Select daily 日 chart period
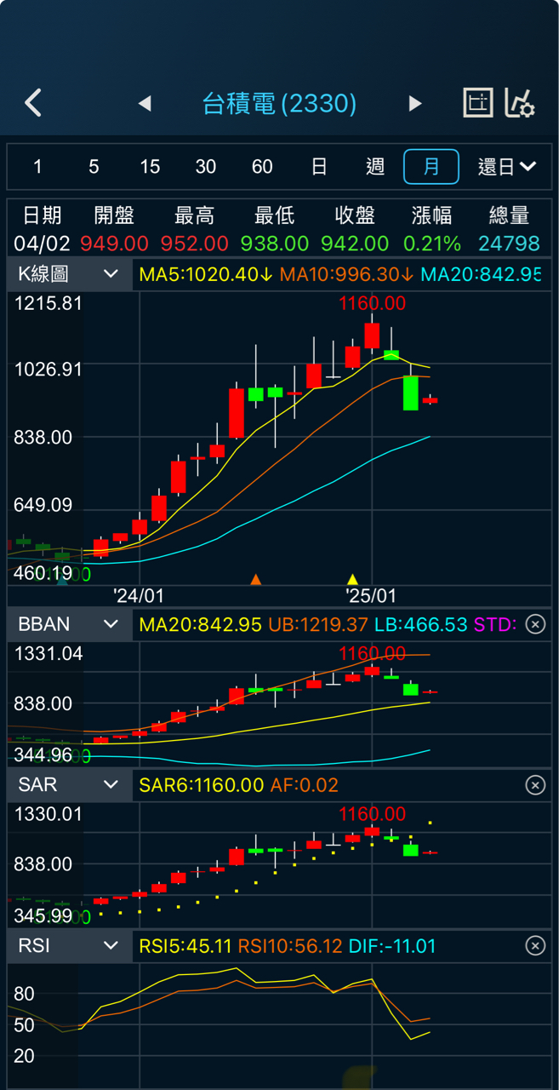Screen dimensions: 559x1090 pyautogui.click(x=319, y=167)
